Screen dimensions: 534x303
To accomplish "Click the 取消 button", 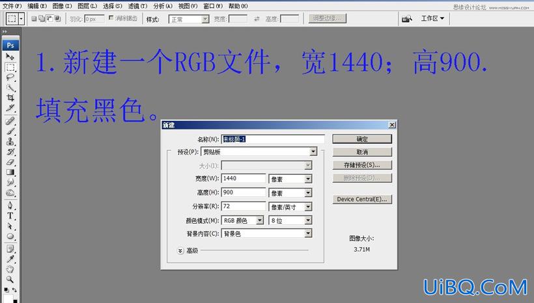I will coord(362,151).
